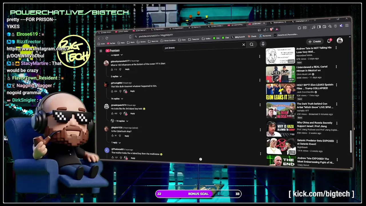Open 'The Dark Truth behind Con Artist' video title
366x206 pixels.
click(315, 106)
